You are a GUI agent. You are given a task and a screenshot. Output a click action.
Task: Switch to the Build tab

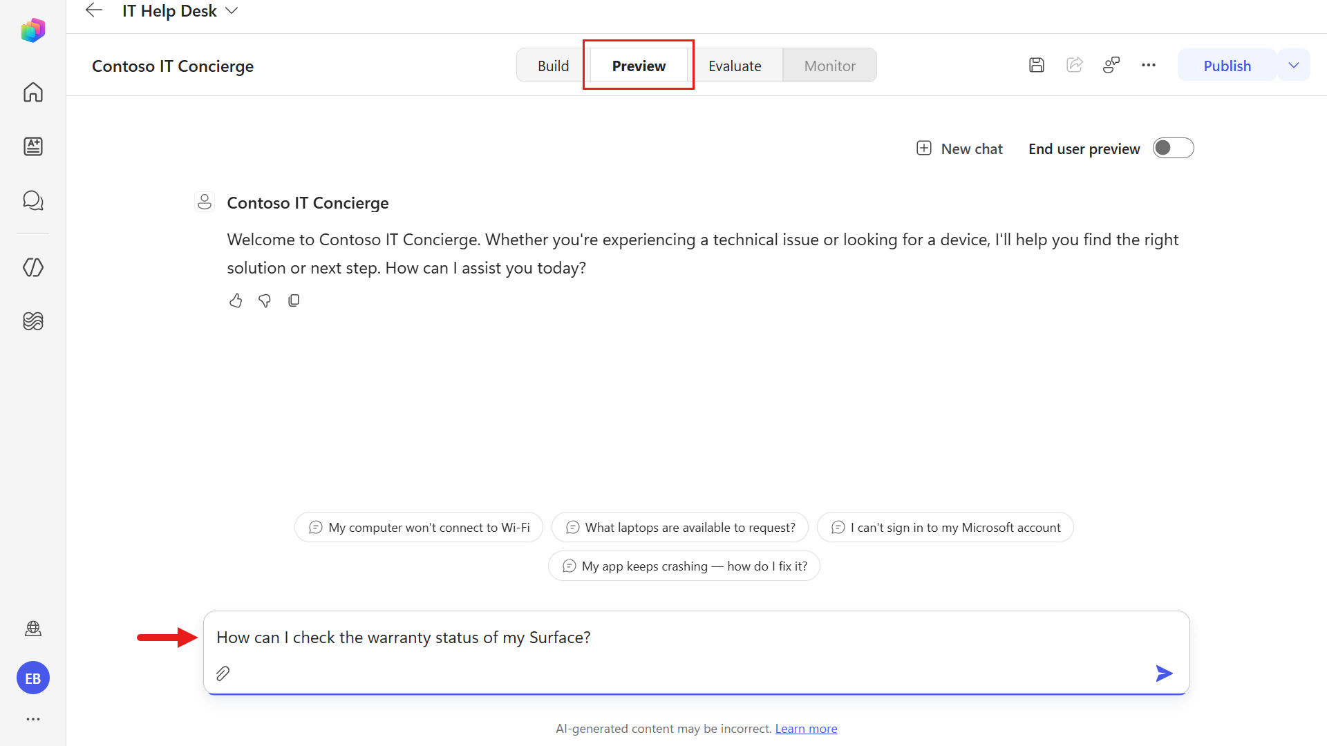(553, 66)
